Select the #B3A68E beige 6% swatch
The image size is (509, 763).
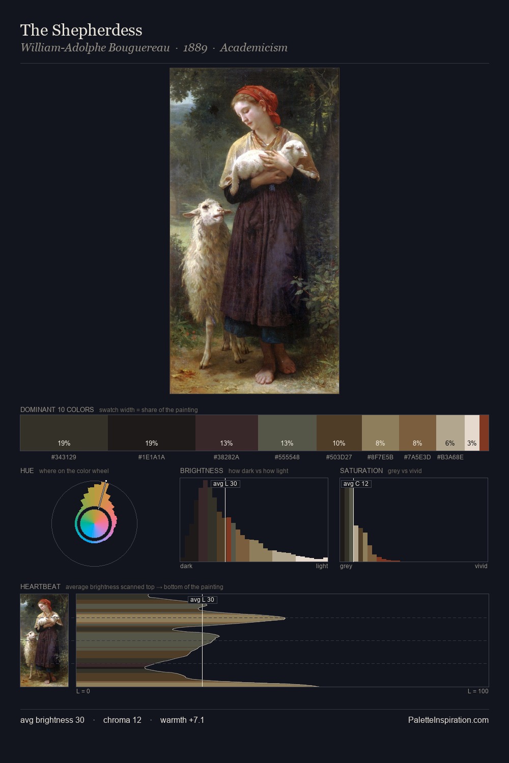(450, 433)
